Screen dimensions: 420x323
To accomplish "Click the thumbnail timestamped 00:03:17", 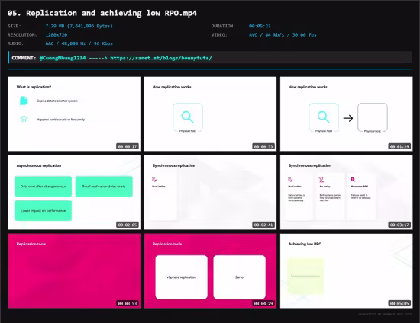I will tap(347, 193).
